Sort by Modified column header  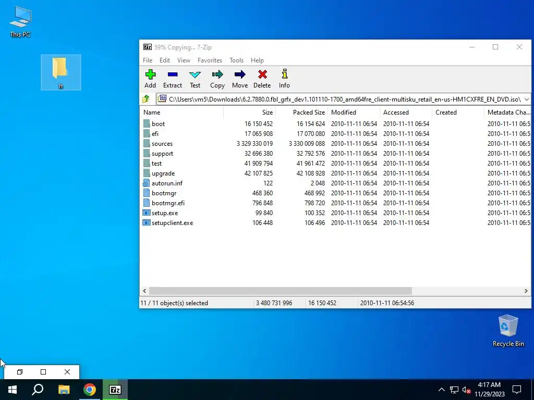click(x=354, y=113)
